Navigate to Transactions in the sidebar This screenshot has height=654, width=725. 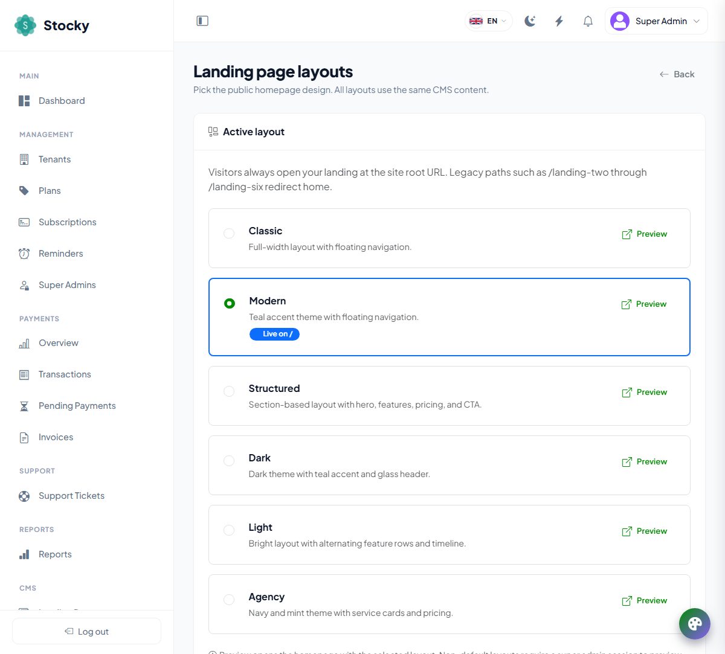(x=87, y=374)
